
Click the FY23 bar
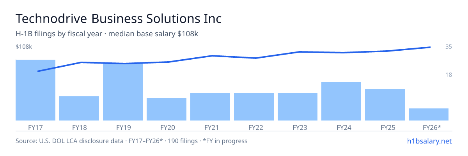(298, 106)
